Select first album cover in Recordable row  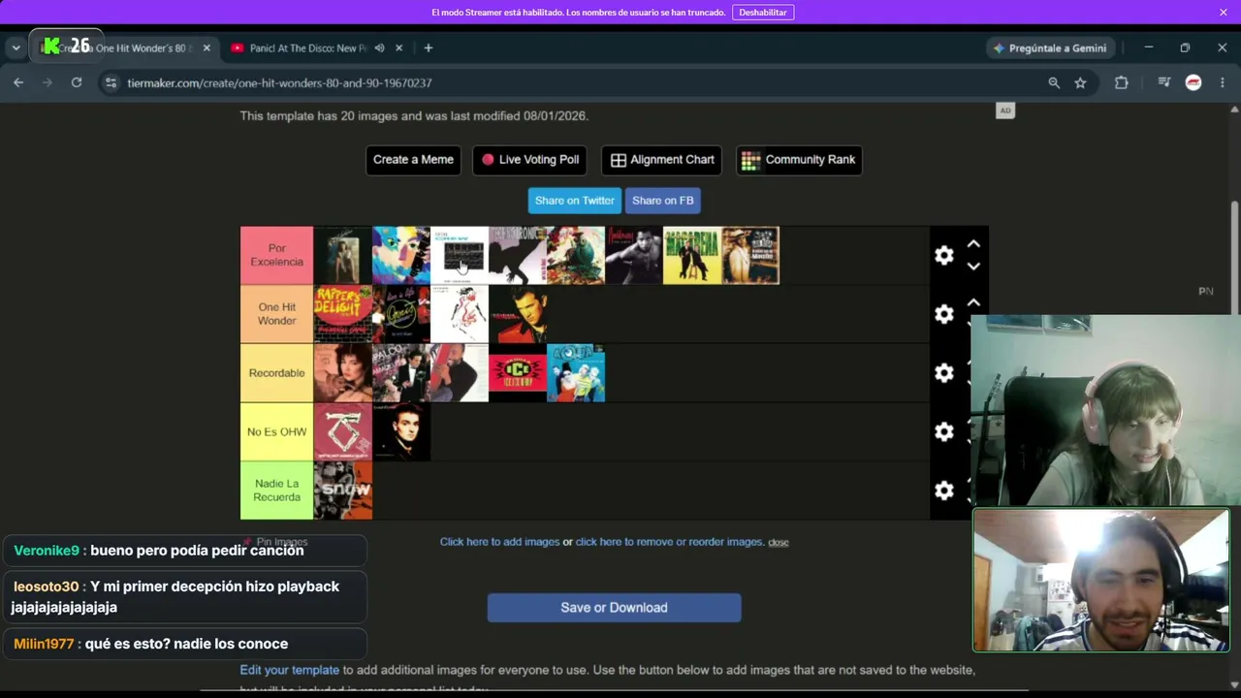[x=343, y=373]
